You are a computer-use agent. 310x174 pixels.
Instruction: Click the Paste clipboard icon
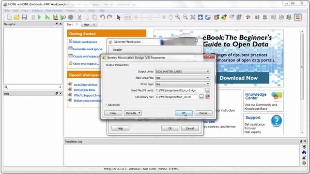click(x=94, y=17)
